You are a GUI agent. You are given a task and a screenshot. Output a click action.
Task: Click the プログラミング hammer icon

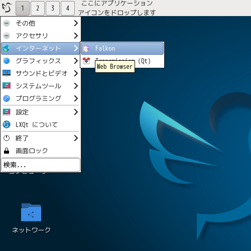tap(7, 98)
